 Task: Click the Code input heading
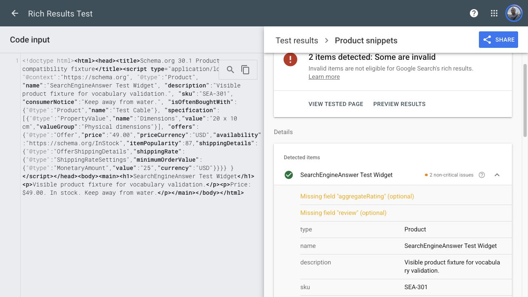click(x=30, y=40)
